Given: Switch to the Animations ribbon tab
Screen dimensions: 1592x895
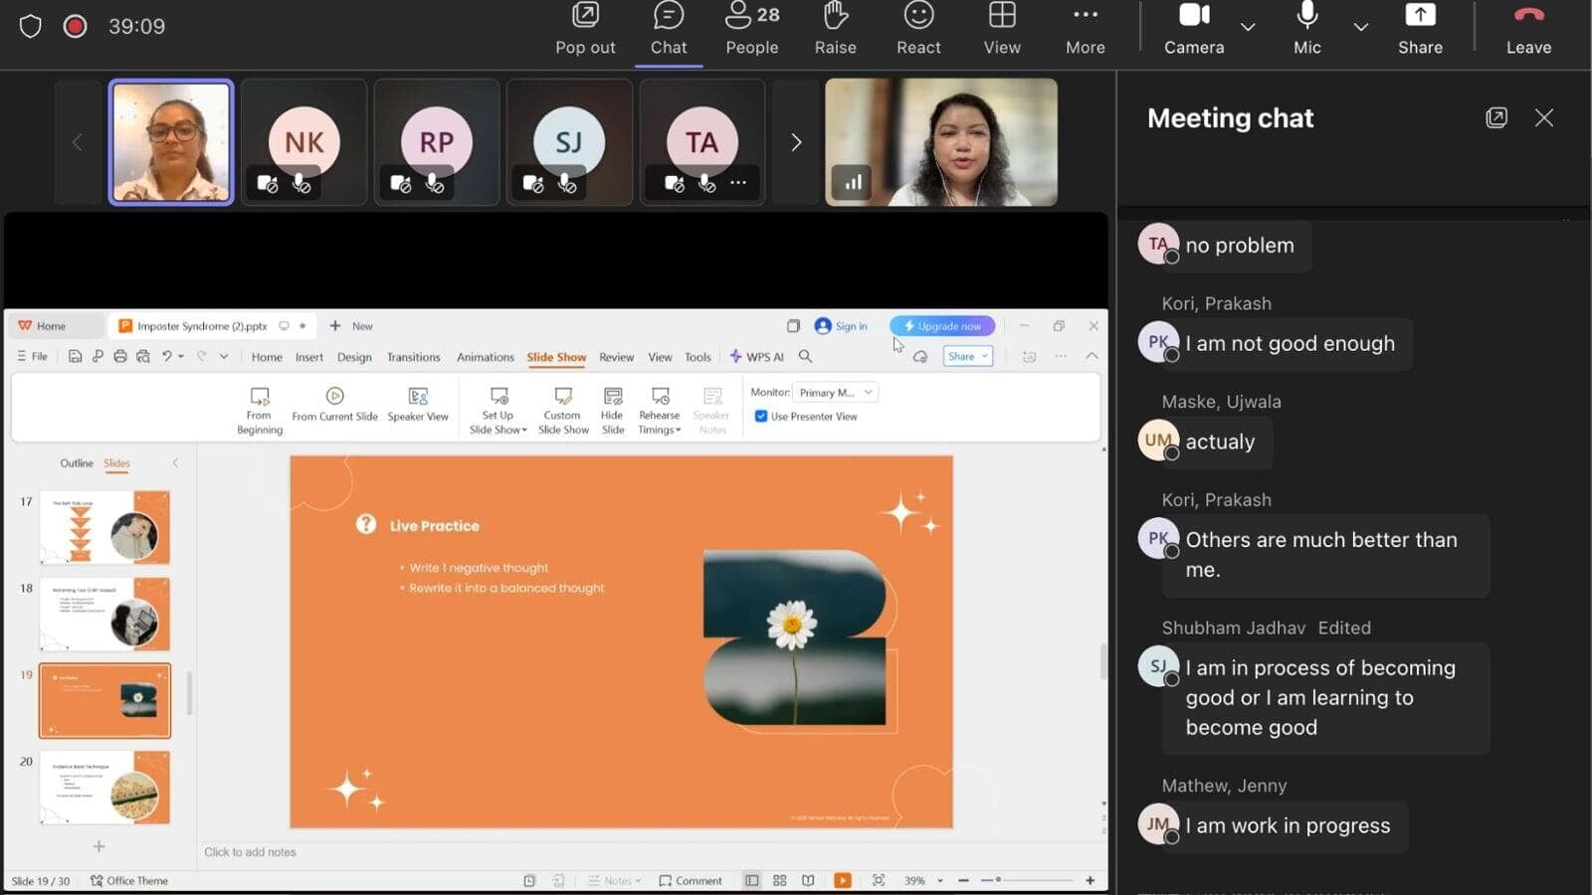Looking at the screenshot, I should [x=486, y=357].
